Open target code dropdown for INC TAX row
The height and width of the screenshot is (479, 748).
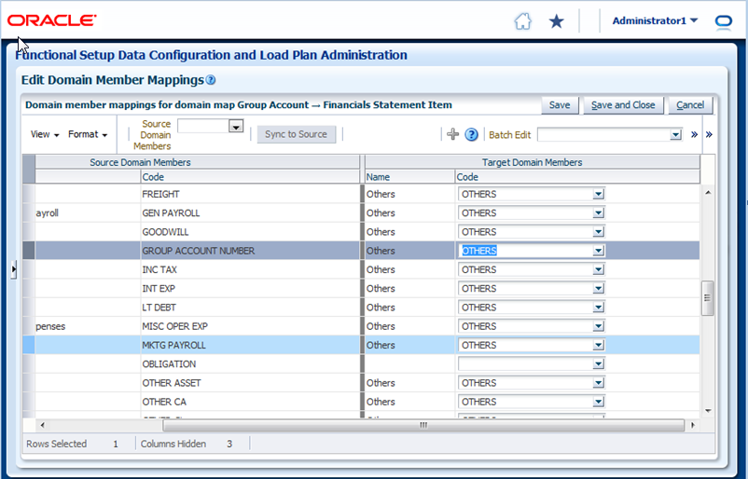[x=598, y=269]
